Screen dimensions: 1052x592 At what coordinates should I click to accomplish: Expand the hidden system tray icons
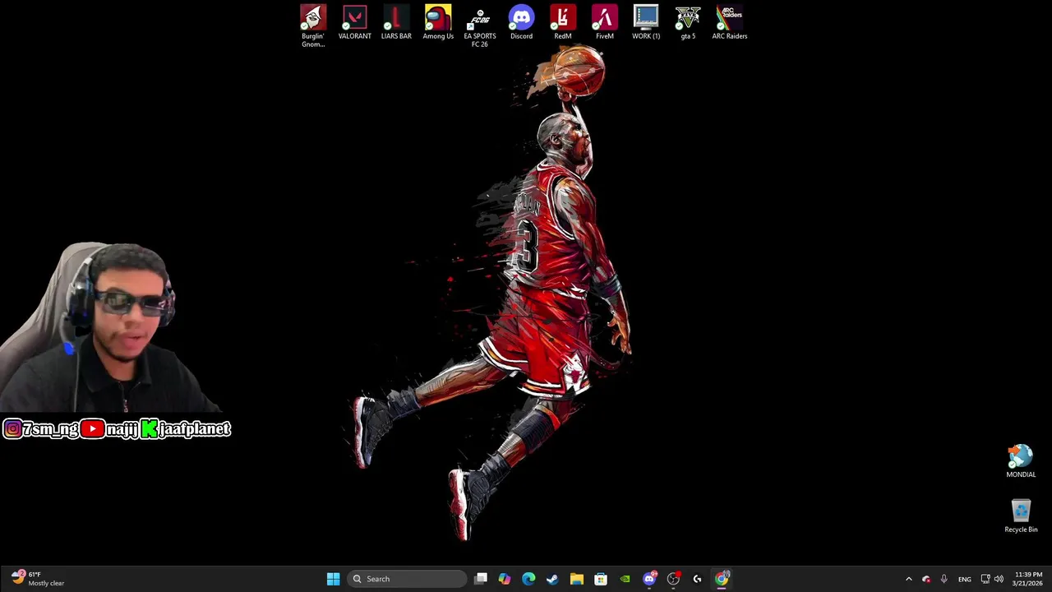pos(908,579)
